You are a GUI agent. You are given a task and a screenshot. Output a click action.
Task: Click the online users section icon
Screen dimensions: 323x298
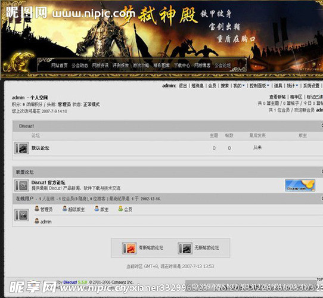(x=21, y=215)
